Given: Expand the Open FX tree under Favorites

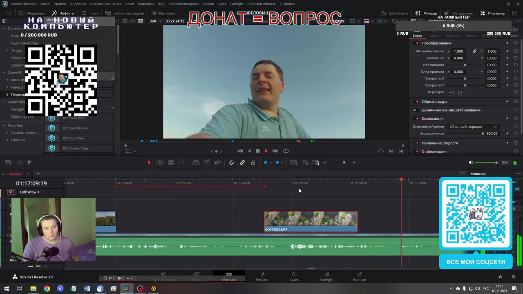Looking at the screenshot, I should (7, 140).
